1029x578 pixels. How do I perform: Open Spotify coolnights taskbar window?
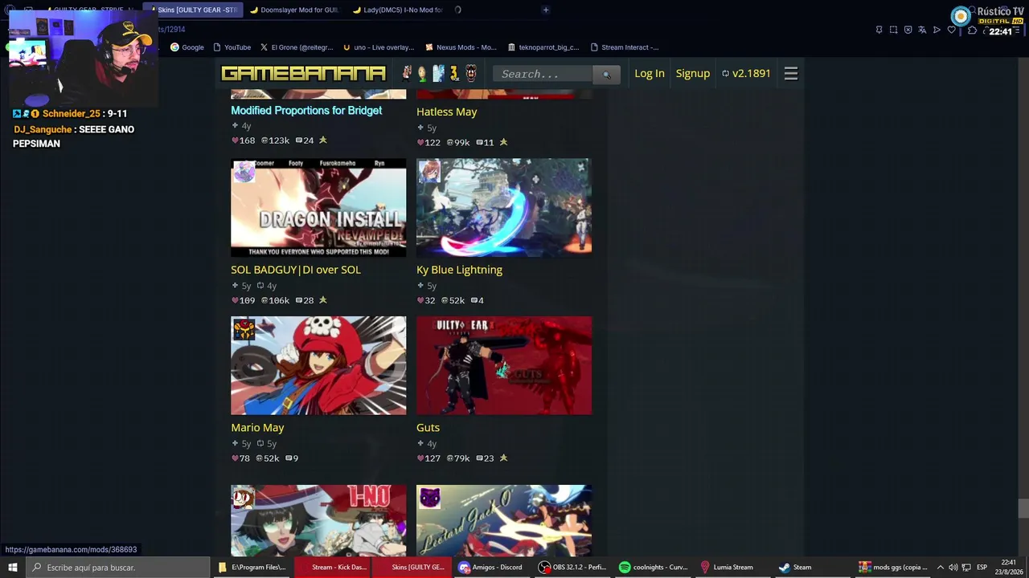point(654,568)
